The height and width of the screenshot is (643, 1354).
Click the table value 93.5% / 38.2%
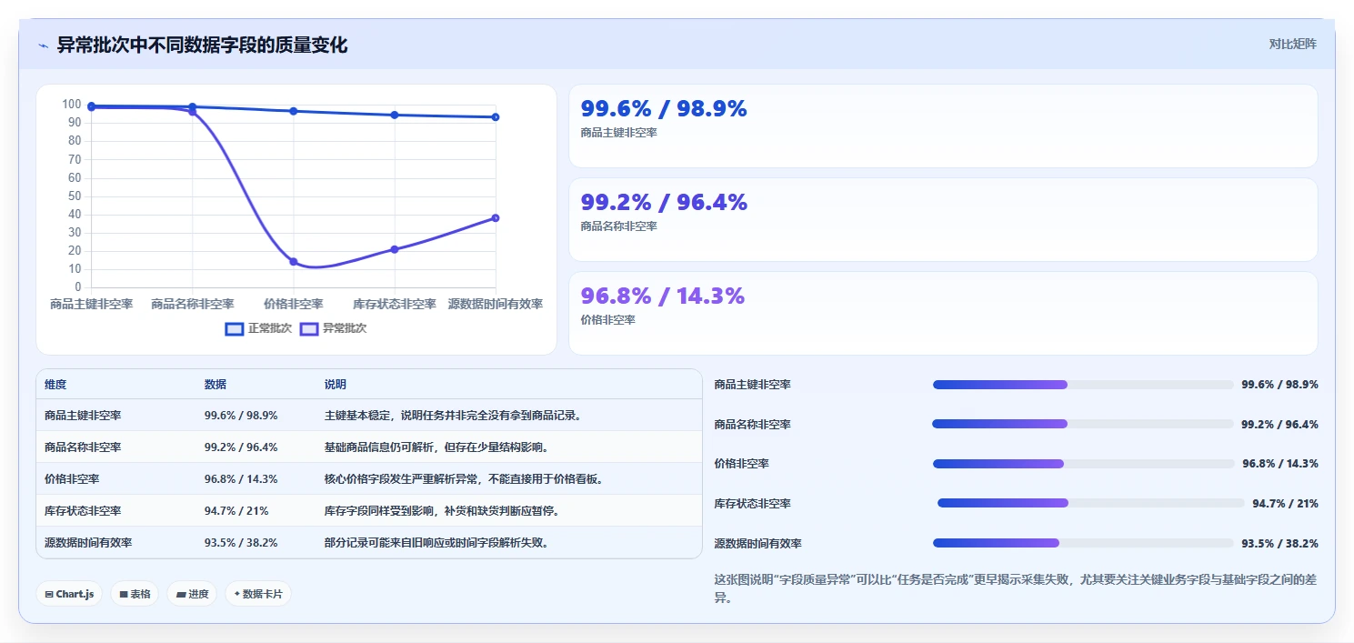241,543
